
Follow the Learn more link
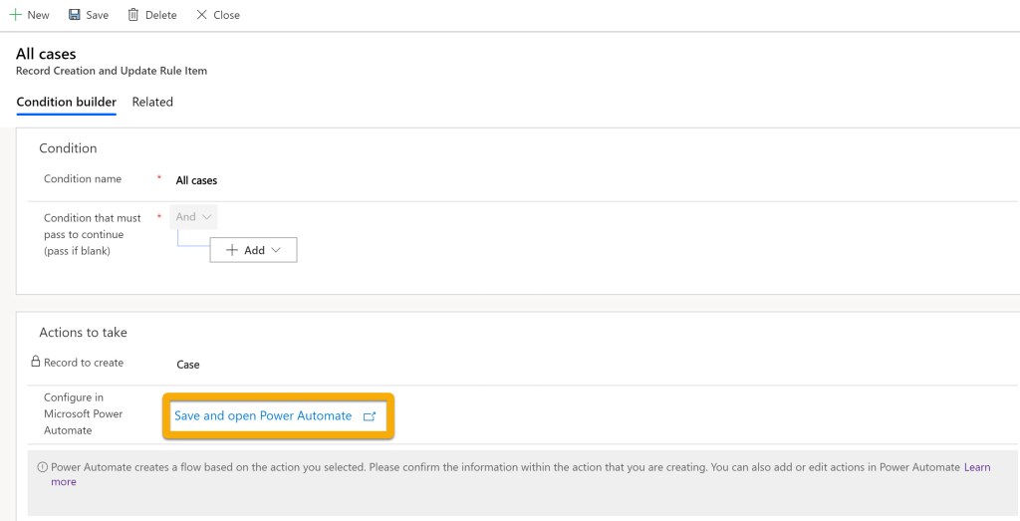point(976,467)
